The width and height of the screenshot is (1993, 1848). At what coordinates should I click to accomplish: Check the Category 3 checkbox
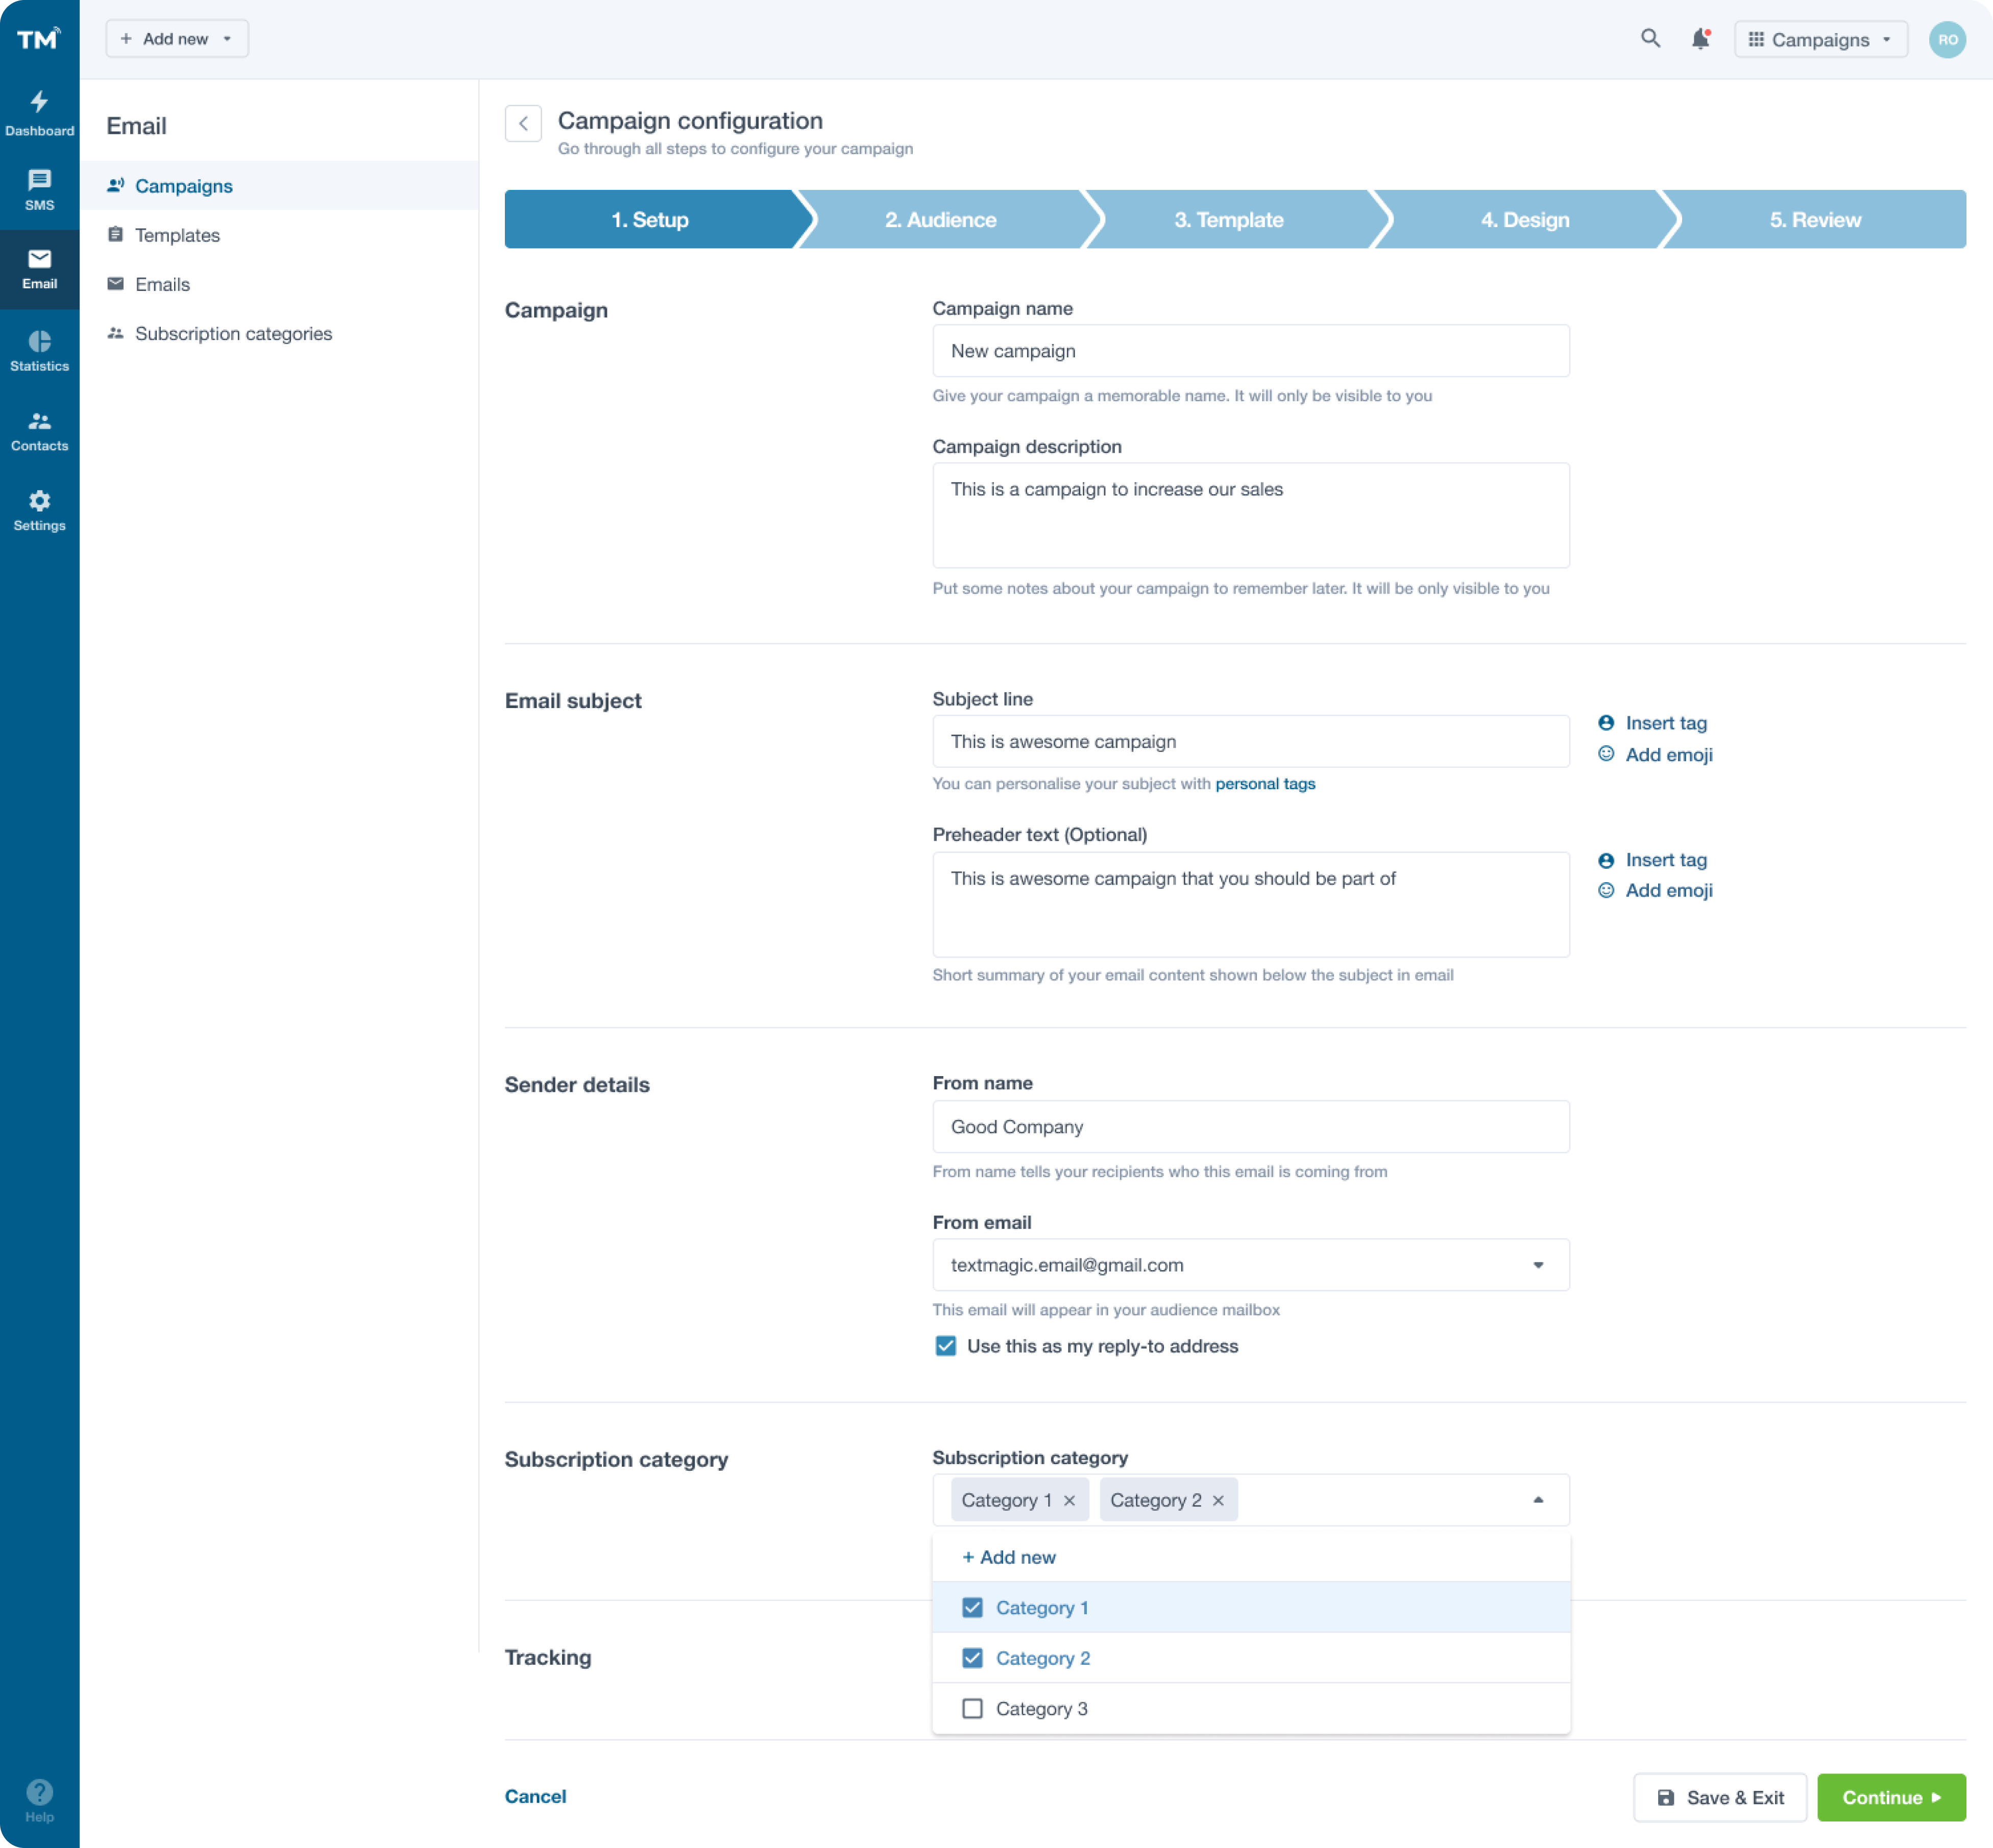click(971, 1709)
